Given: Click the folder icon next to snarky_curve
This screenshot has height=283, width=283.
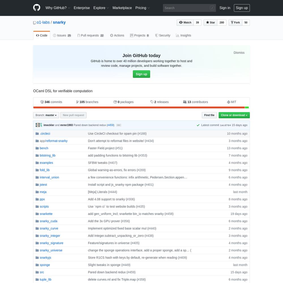Looking at the screenshot, I should point(37,228).
